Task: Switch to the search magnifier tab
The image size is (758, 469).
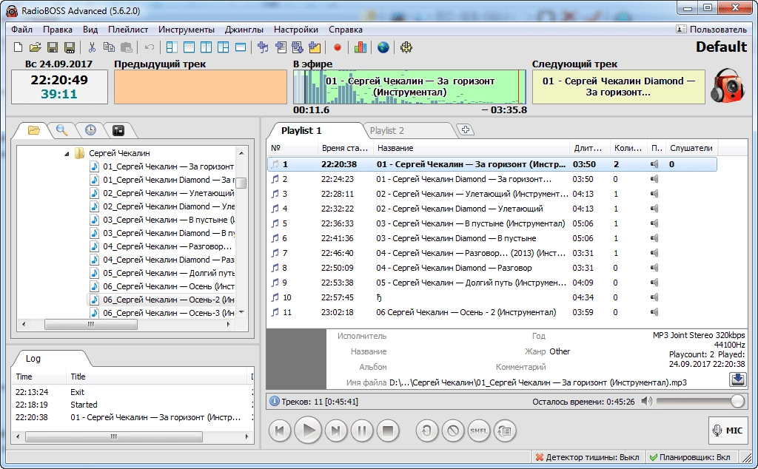Action: coord(61,130)
